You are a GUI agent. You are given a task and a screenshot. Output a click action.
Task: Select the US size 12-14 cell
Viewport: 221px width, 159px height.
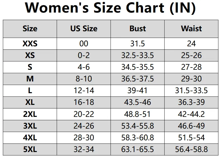[84, 90]
